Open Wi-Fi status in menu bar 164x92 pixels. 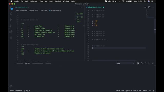[x=123, y=1]
